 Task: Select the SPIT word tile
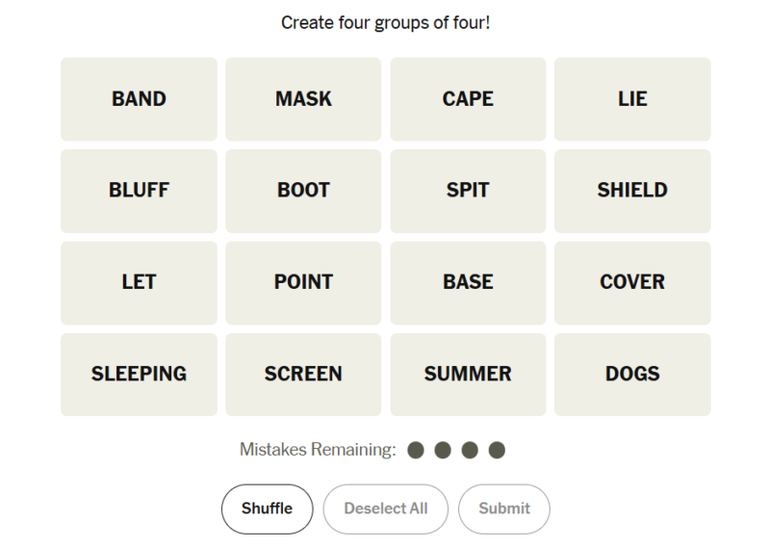coord(468,191)
